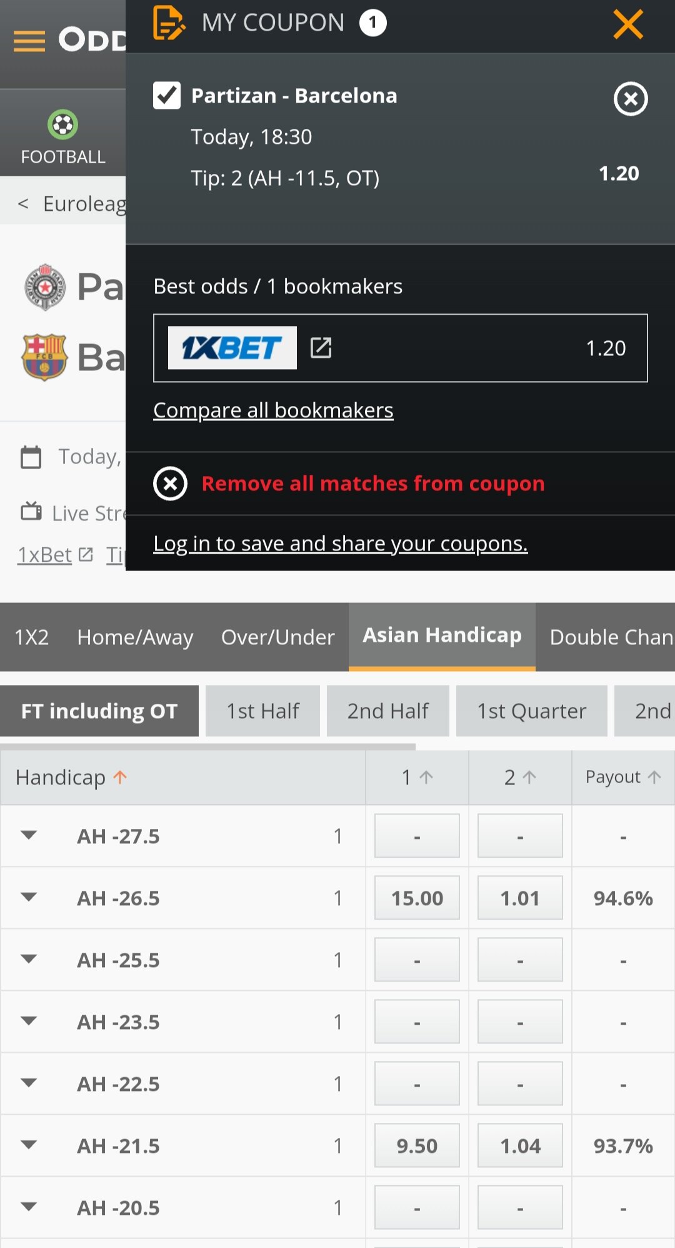The image size is (675, 1248).
Task: Uncheck the Partizan - Barcelona checkbox
Action: point(167,96)
